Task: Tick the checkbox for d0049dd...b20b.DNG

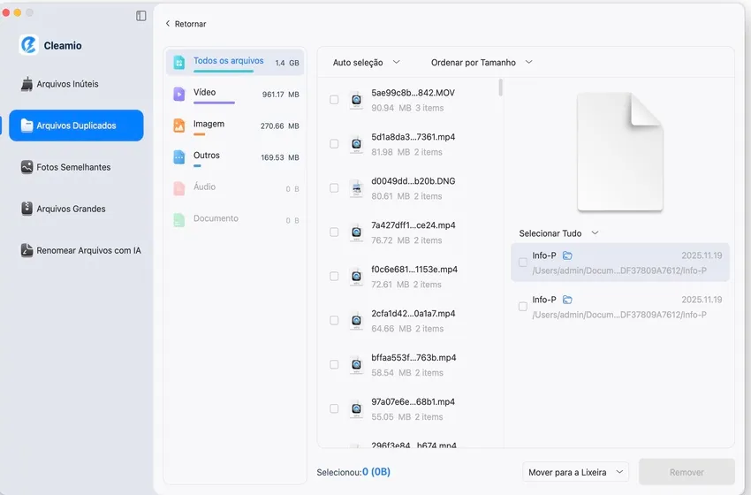Action: [334, 188]
